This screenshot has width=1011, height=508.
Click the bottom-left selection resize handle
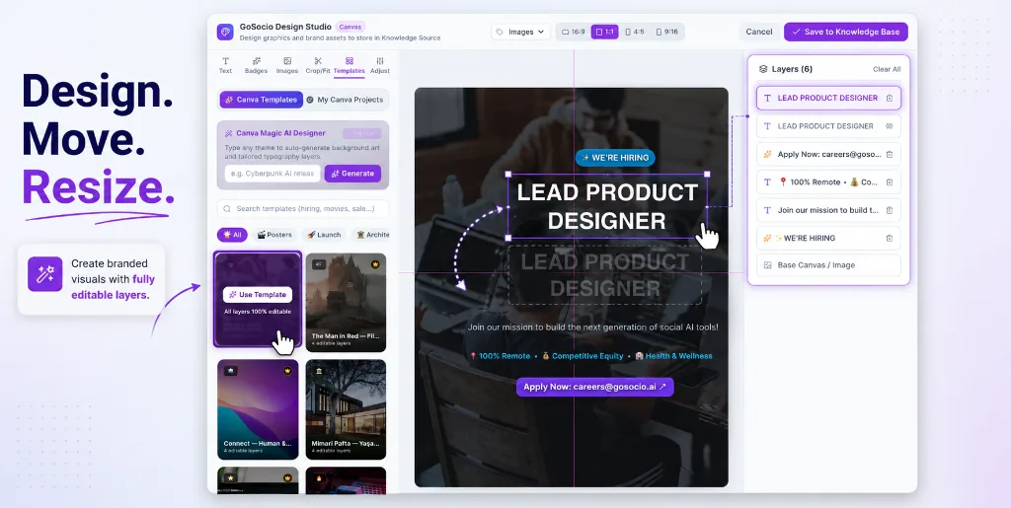[x=508, y=238]
